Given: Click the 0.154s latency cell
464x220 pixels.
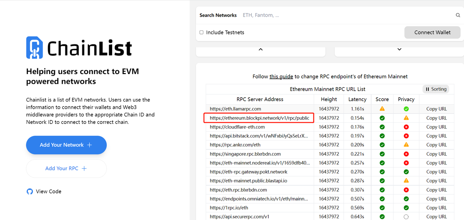Looking at the screenshot, I should 357,118.
